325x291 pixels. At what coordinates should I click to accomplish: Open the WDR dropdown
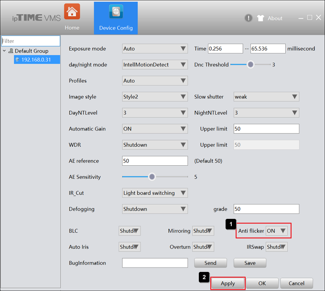point(155,145)
